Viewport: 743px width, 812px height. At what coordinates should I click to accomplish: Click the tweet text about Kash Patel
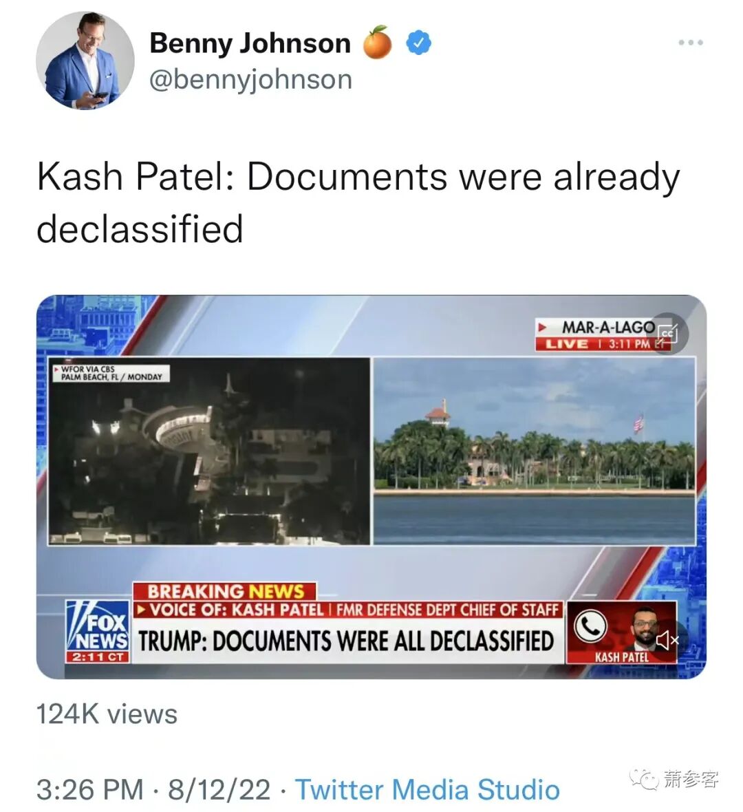click(358, 202)
